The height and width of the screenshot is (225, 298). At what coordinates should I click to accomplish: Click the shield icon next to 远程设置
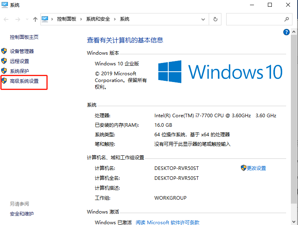4,61
